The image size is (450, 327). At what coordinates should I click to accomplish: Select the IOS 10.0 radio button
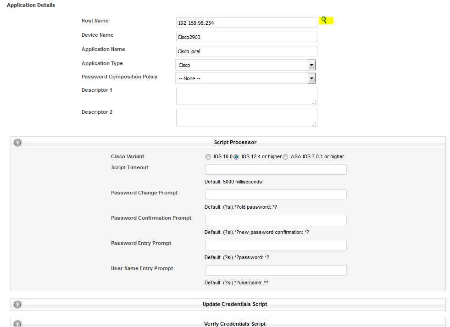pyautogui.click(x=208, y=157)
